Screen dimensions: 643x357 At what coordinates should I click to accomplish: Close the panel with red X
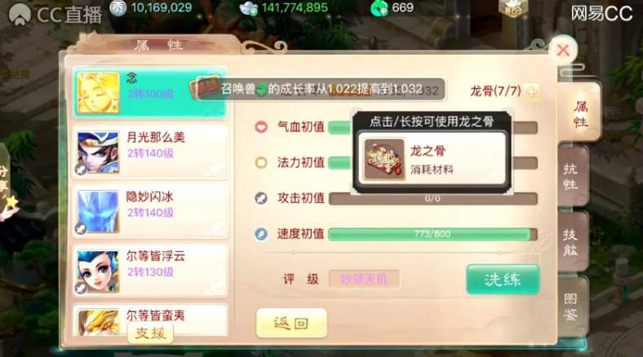tap(563, 51)
